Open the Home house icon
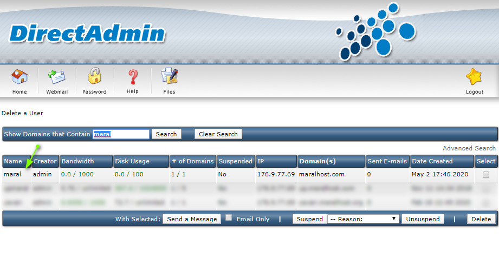The height and width of the screenshot is (264, 499). coord(20,76)
